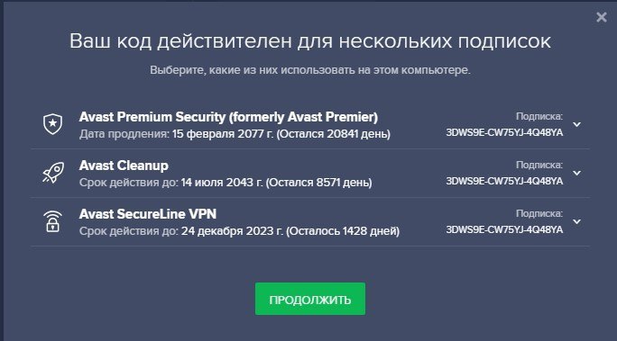Expand the Avast SecureLine VPN subscription chevron
Viewport: 617px width, 341px height.
577,221
